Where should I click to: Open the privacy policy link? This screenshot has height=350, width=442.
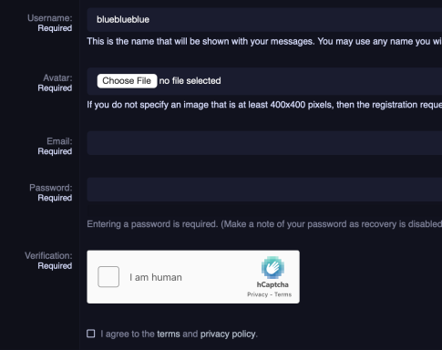pyautogui.click(x=228, y=335)
